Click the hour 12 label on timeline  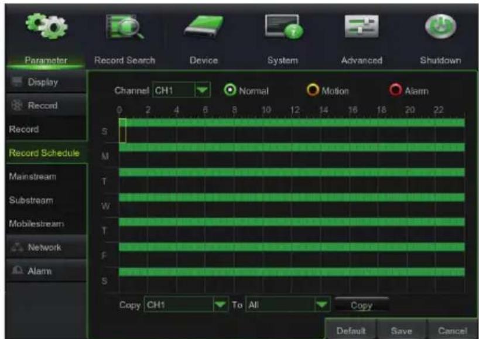(x=295, y=109)
